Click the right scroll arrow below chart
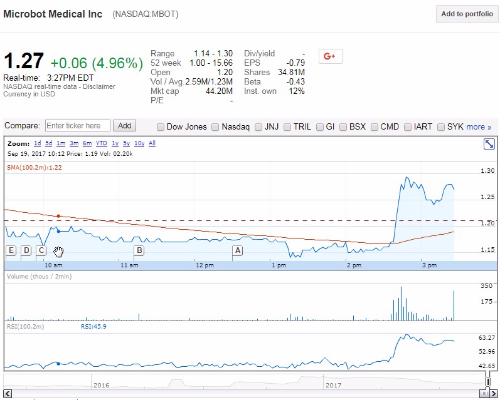Image resolution: width=500 pixels, height=400 pixels. (494, 393)
